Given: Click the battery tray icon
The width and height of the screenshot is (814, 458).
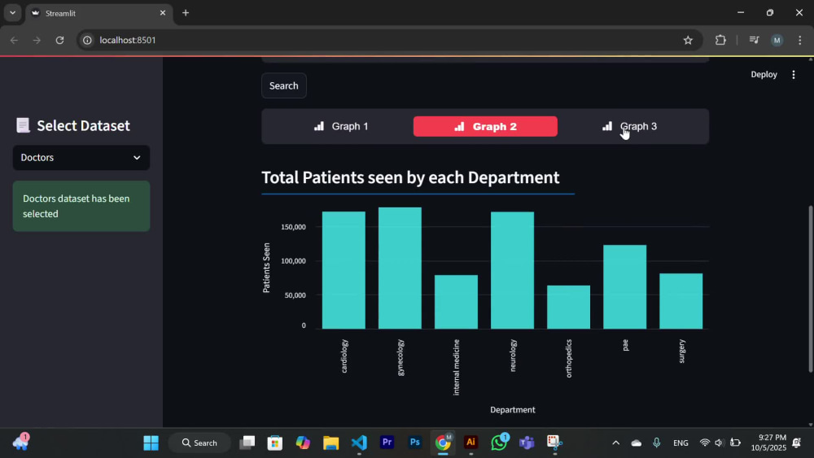Looking at the screenshot, I should coord(735,443).
